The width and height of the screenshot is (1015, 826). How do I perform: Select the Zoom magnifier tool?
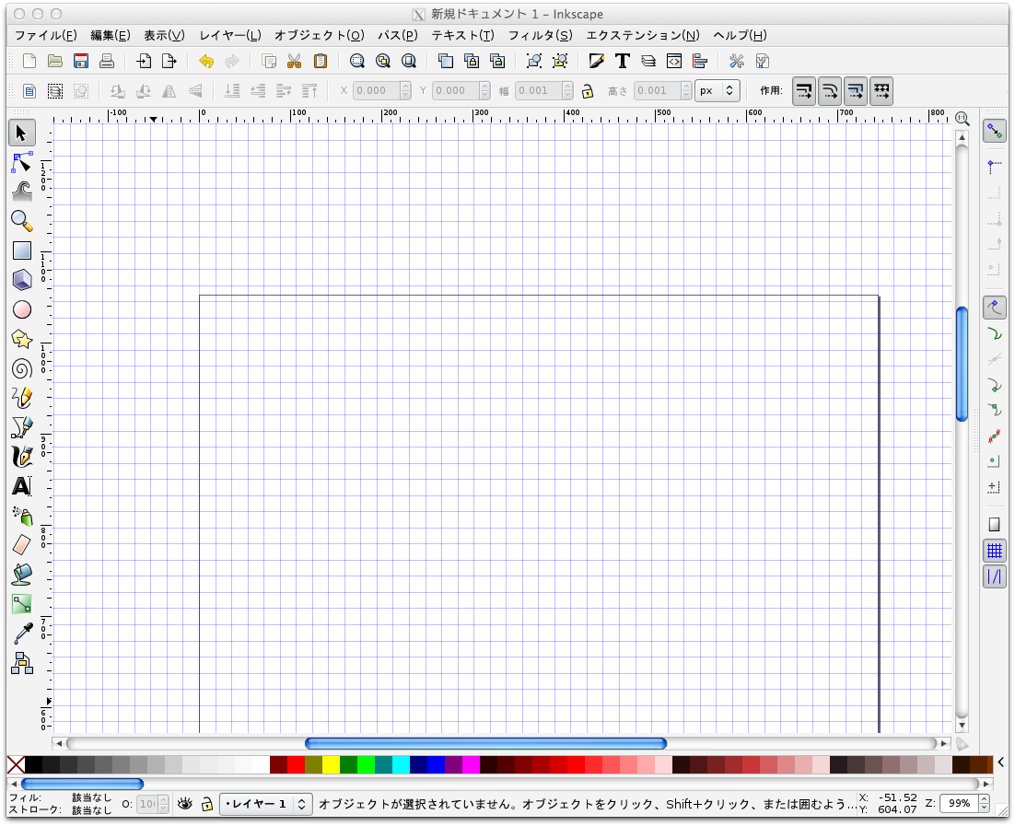click(x=22, y=221)
